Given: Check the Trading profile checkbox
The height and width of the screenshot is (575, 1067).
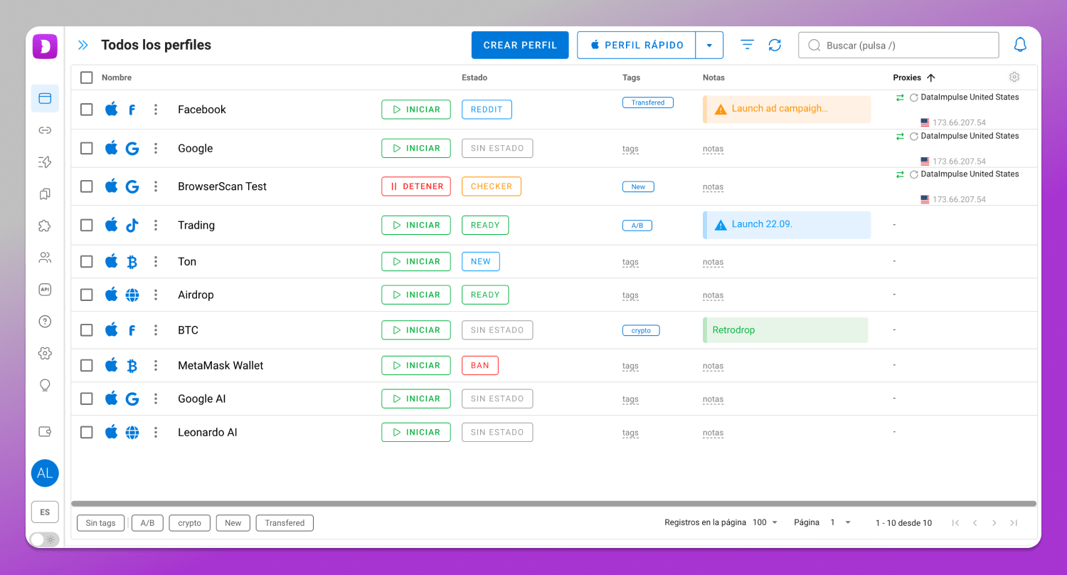Looking at the screenshot, I should click(87, 225).
